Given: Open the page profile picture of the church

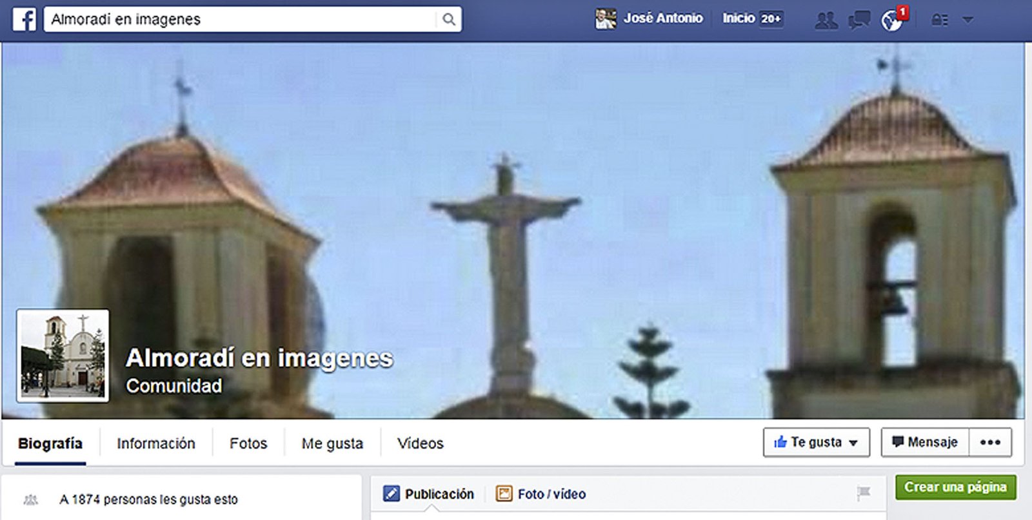Looking at the screenshot, I should pos(63,356).
